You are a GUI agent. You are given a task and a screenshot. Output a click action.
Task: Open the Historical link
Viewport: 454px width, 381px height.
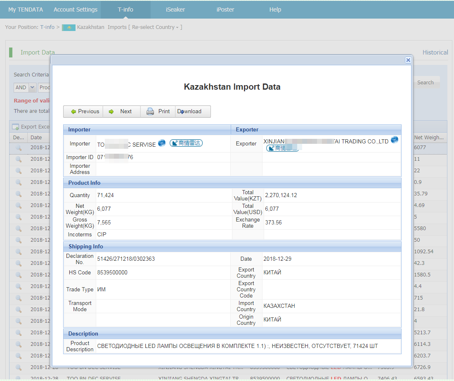point(435,52)
